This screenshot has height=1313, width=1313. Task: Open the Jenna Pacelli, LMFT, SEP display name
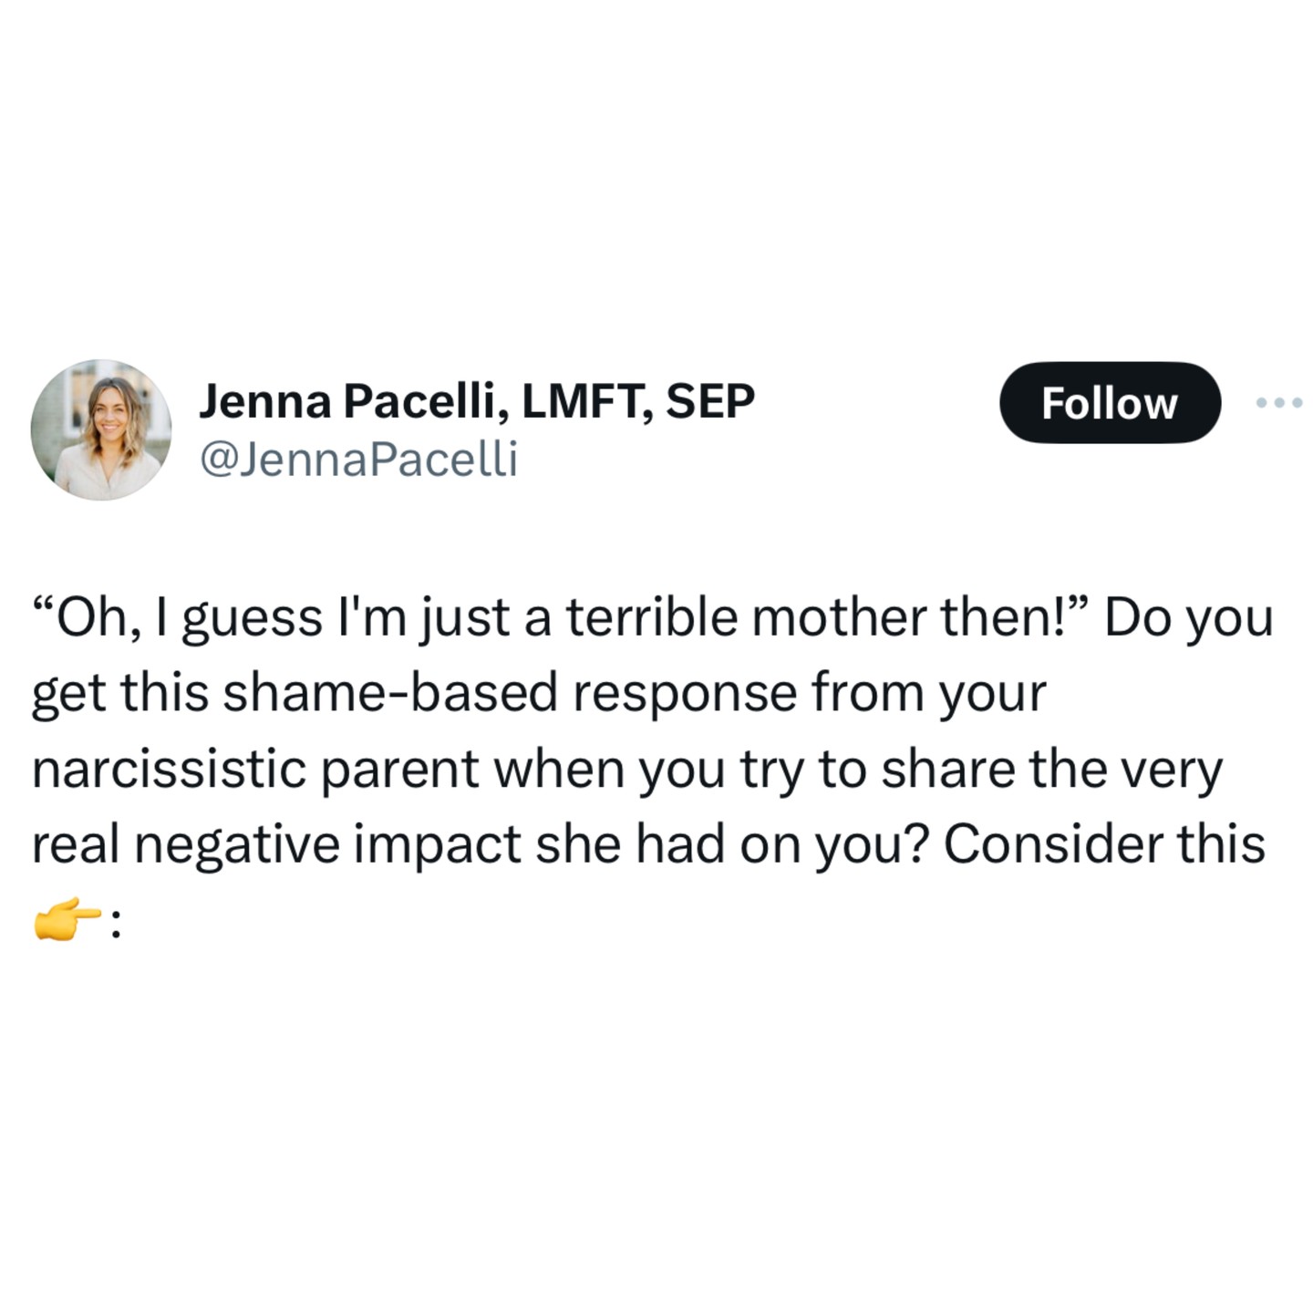476,401
